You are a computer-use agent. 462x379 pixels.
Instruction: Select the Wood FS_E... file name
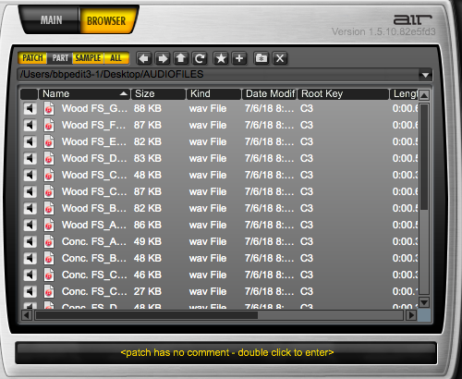click(x=94, y=141)
